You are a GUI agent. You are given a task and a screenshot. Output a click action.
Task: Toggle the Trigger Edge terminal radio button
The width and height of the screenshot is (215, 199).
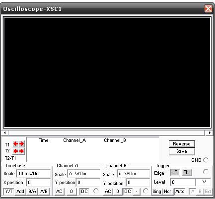tap(206, 172)
